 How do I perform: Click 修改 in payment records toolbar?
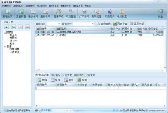click(x=56, y=80)
